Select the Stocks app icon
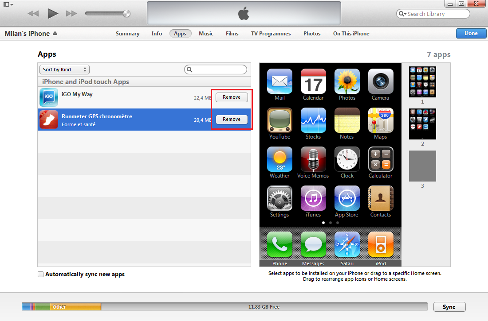Viewport: 488px width, 321px height. pos(313,120)
